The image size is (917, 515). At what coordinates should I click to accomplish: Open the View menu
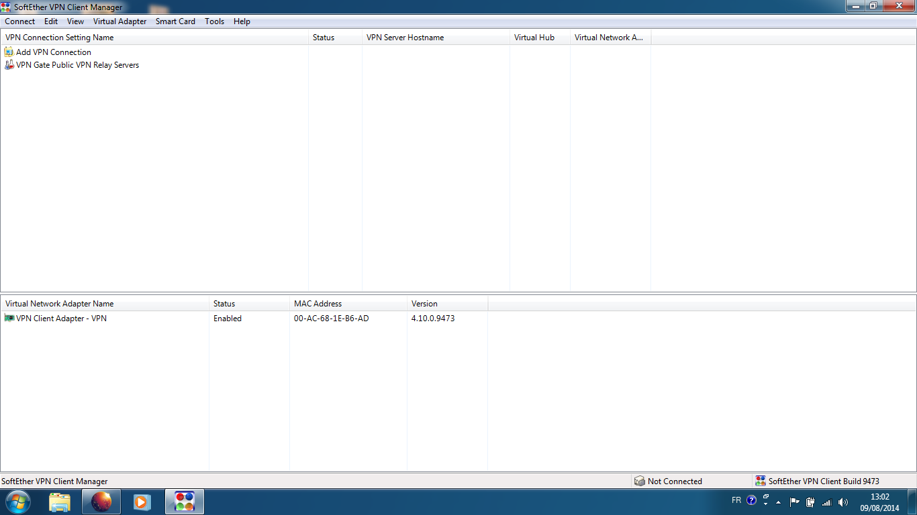tap(76, 21)
